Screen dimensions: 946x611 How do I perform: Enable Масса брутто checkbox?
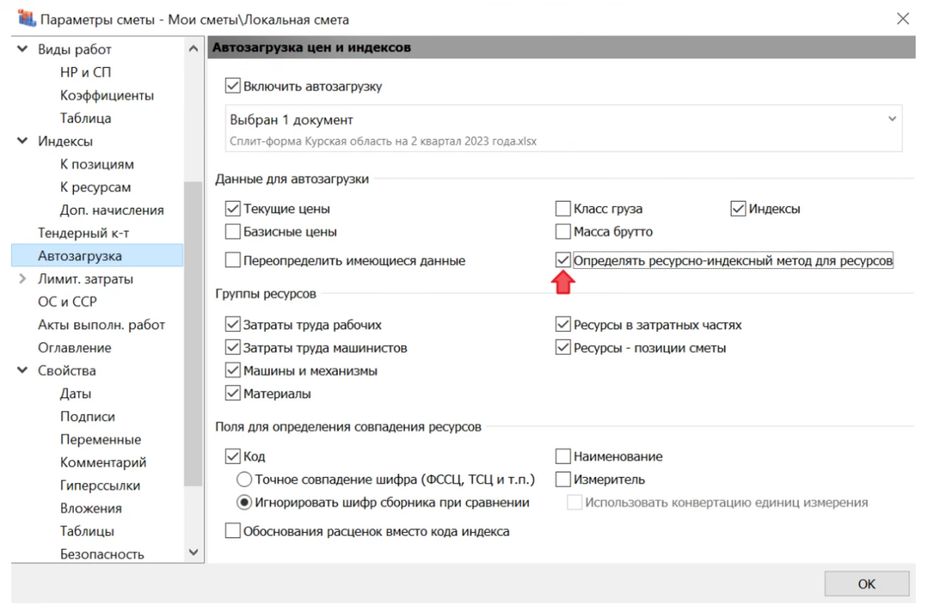563,232
